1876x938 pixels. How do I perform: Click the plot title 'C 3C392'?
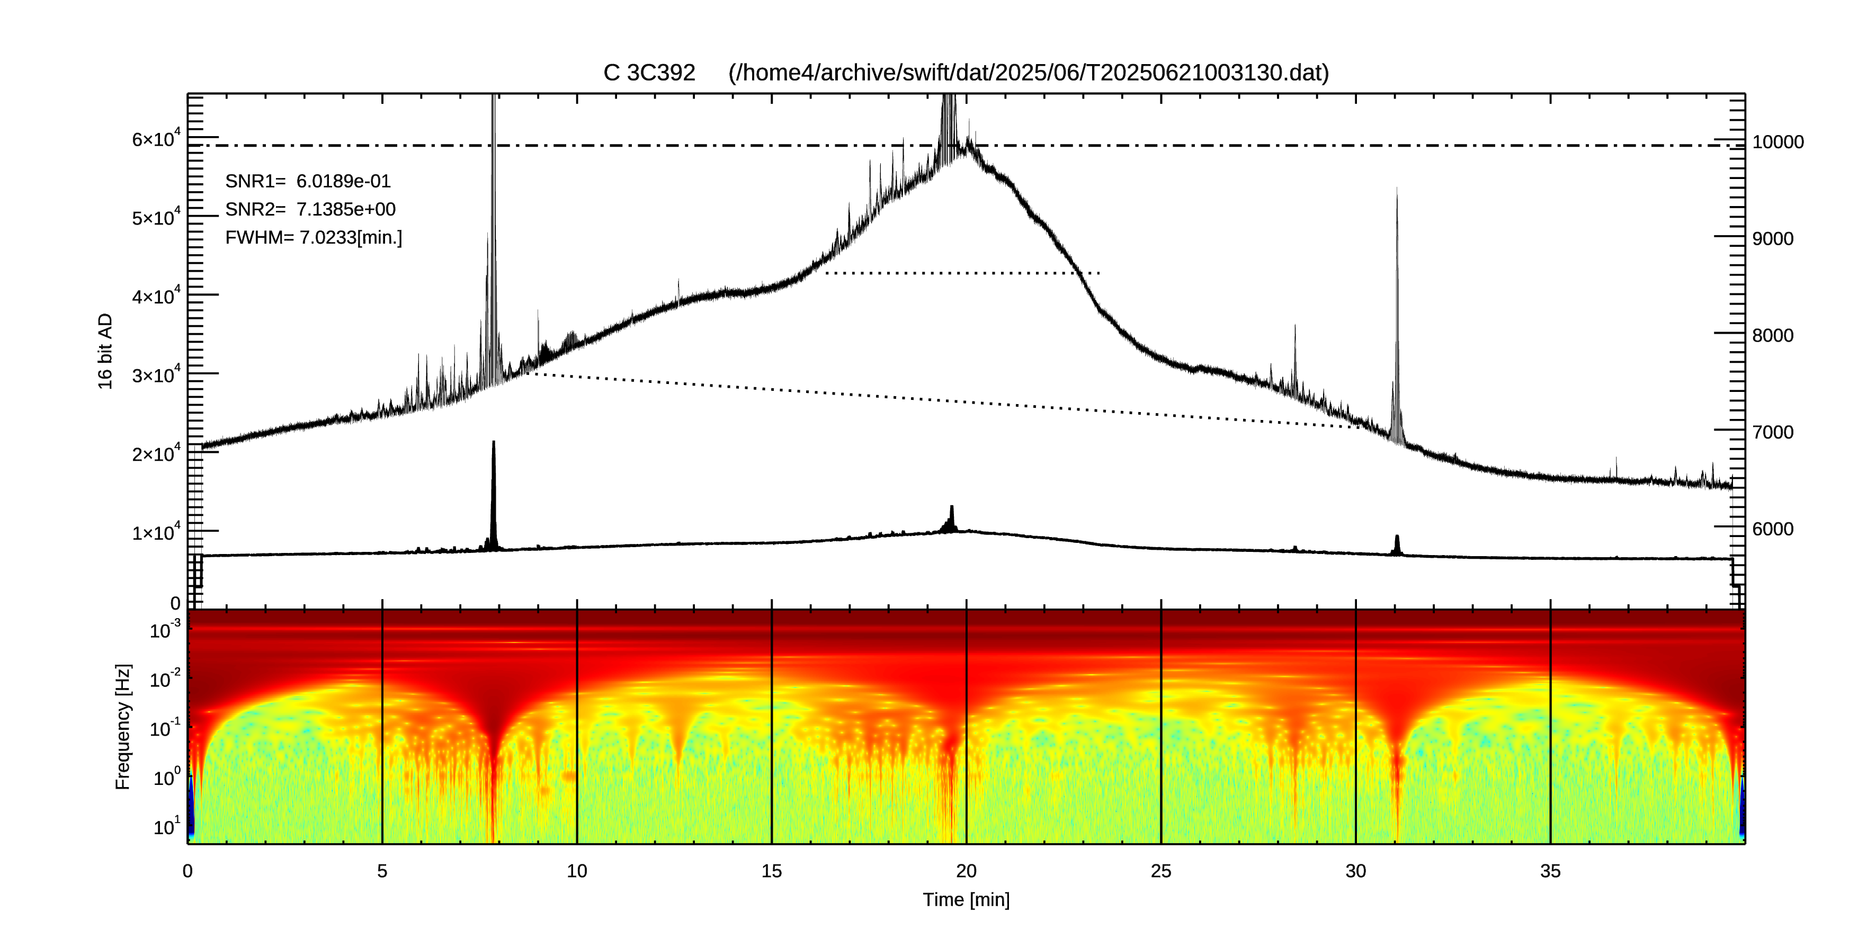[649, 73]
